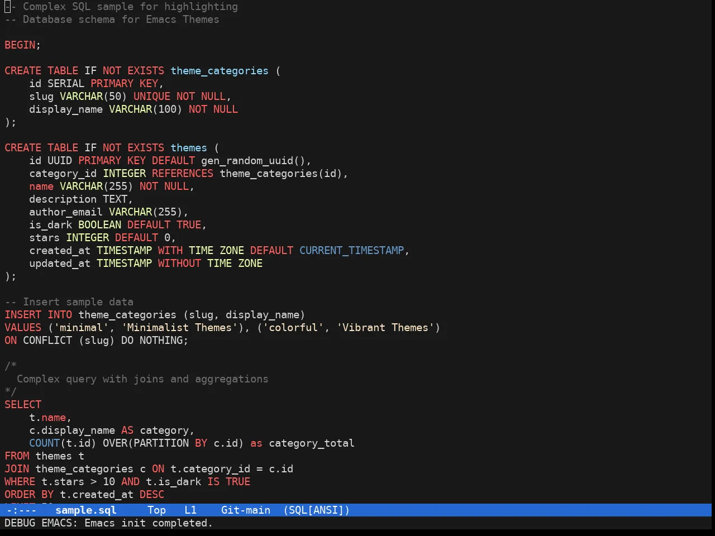Click COUNT function in the select list
The width and height of the screenshot is (715, 536).
pos(45,443)
